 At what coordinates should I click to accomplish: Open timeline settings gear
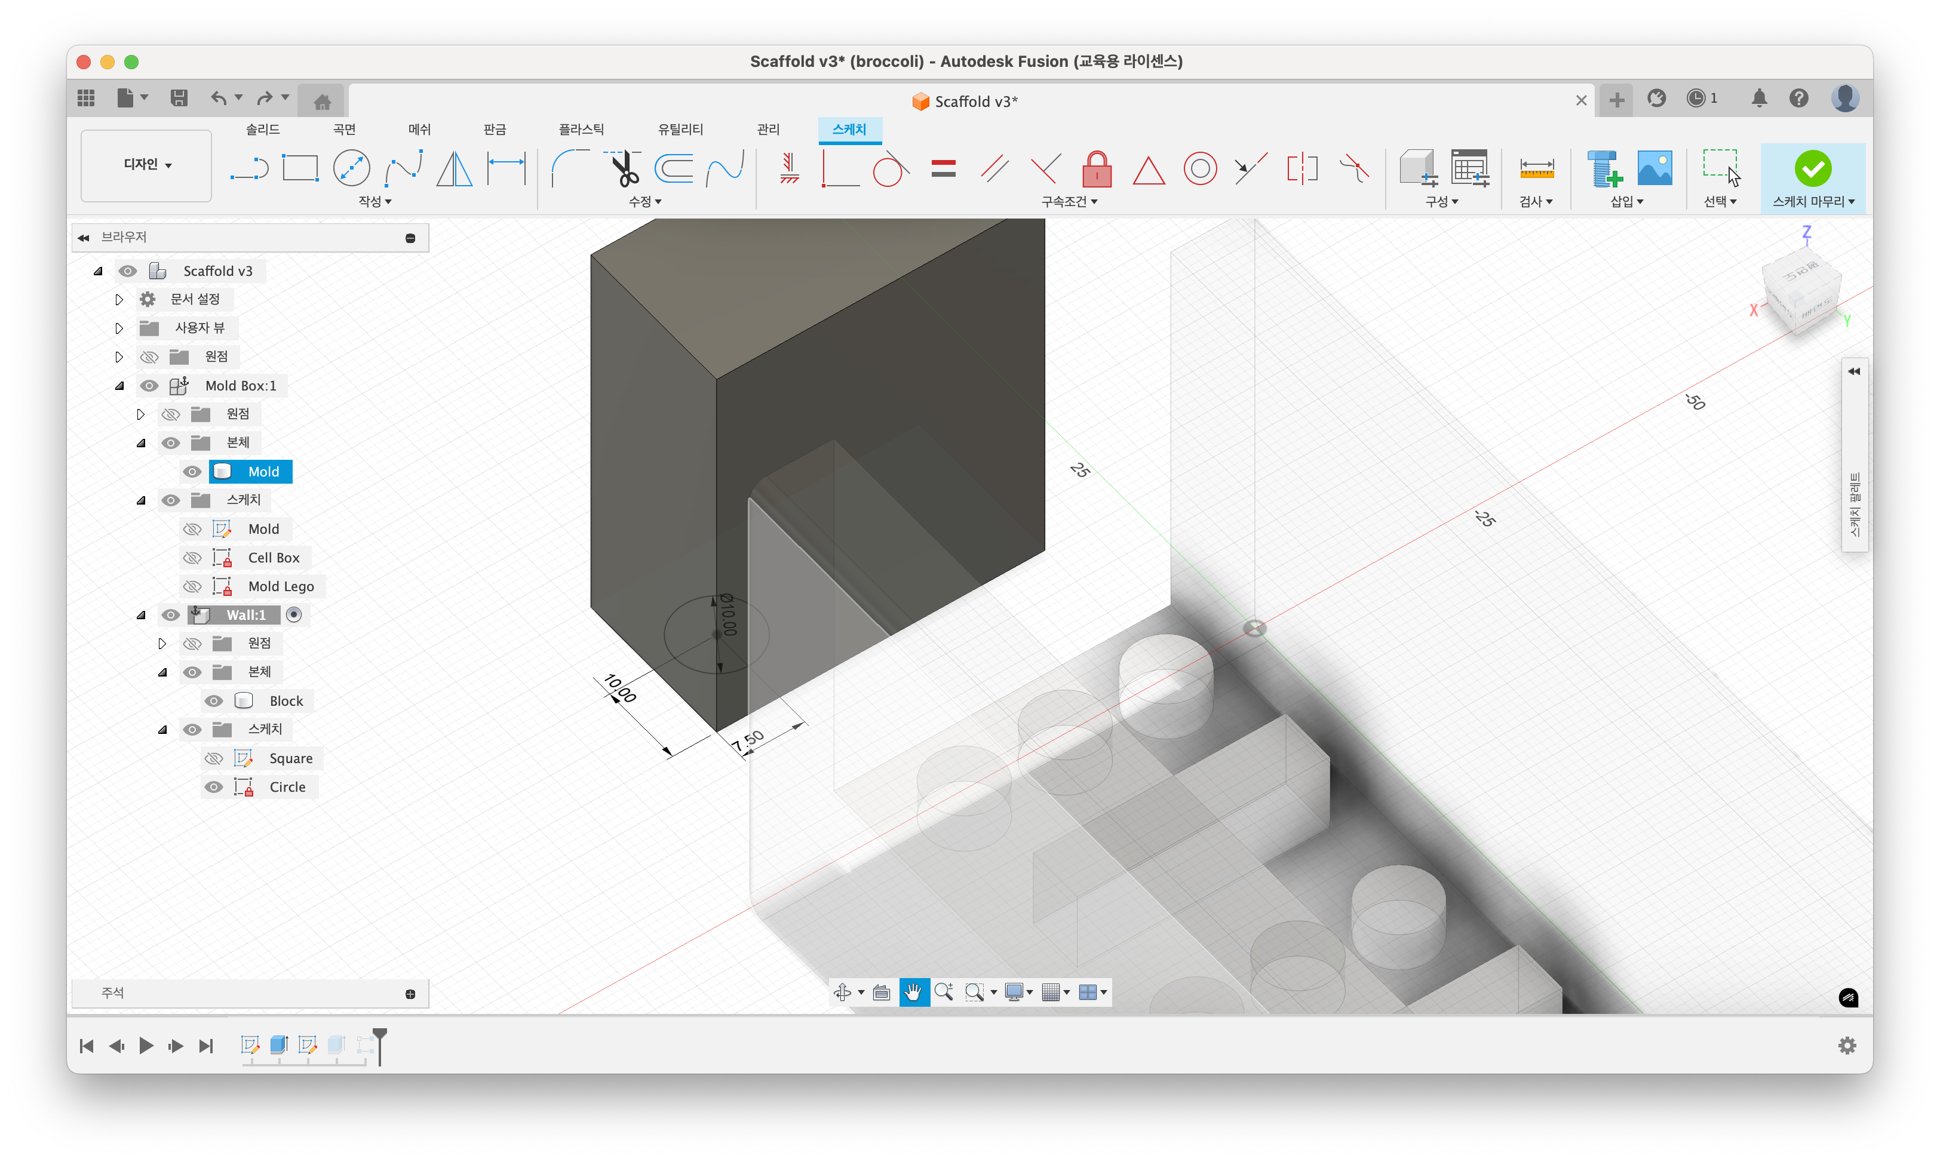pos(1847,1046)
